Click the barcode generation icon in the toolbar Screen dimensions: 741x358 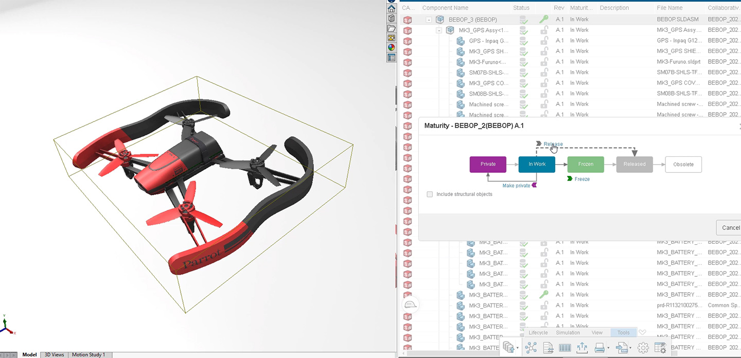pyautogui.click(x=564, y=347)
